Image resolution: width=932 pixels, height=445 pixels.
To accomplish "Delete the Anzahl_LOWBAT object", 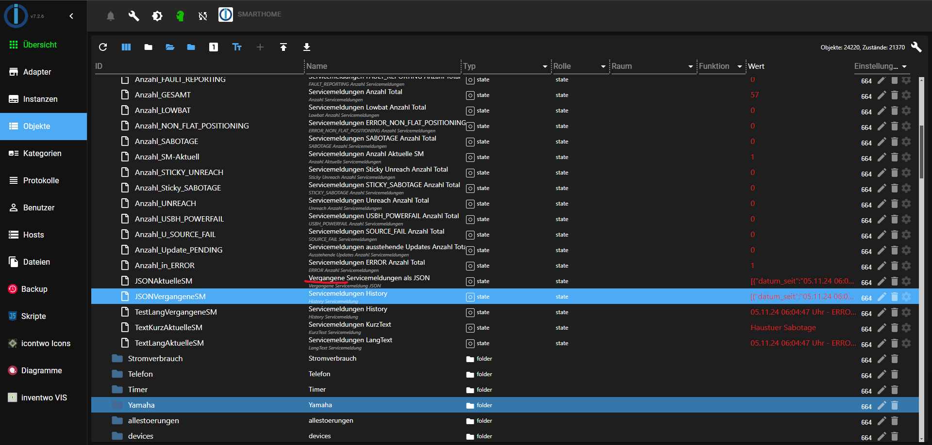I will tap(895, 111).
